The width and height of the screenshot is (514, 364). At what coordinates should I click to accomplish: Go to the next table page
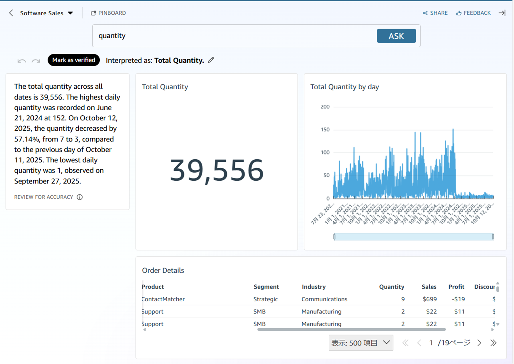click(479, 343)
